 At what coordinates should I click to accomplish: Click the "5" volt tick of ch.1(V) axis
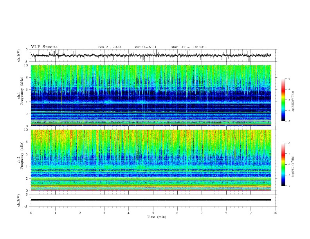pyautogui.click(x=27, y=49)
